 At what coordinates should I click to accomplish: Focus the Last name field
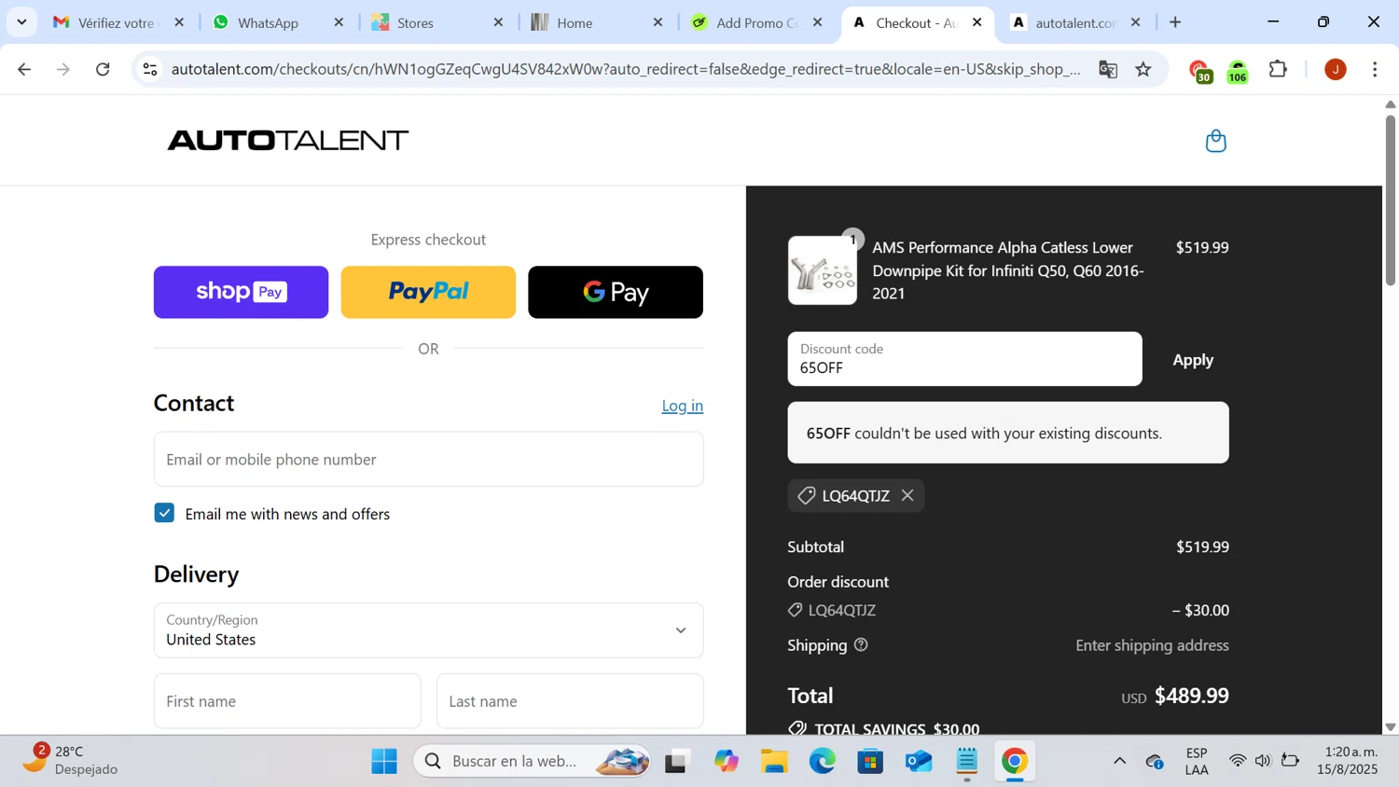click(570, 701)
